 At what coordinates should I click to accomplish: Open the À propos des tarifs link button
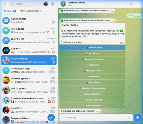[92, 100]
